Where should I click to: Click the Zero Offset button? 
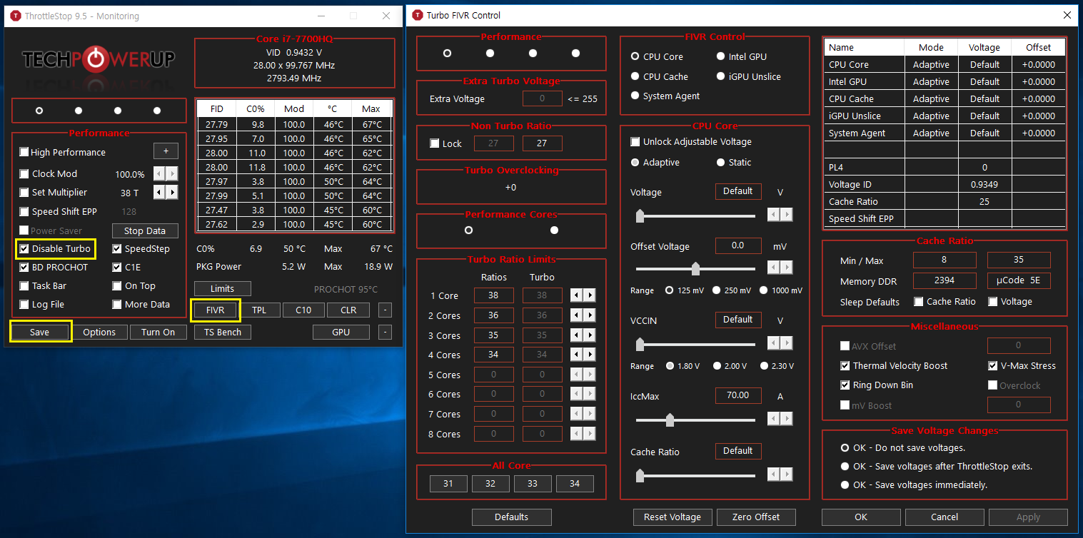(x=756, y=517)
